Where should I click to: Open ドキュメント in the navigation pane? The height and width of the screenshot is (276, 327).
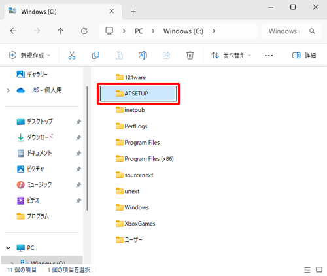tap(35, 153)
